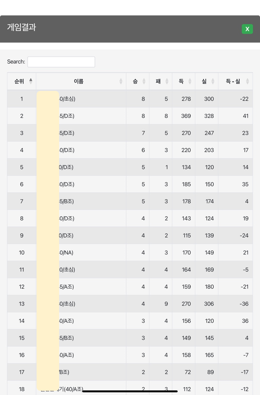Viewport: 260px width, 395px height.
Task: Click the 게임결과 title text
Action: [x=21, y=27]
